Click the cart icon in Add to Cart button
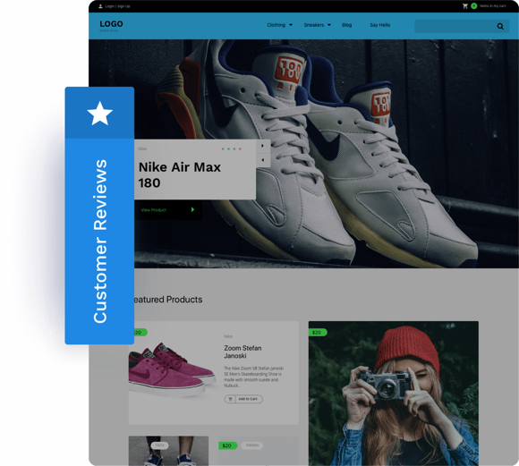Screen dimensions: 519x466 [230, 399]
